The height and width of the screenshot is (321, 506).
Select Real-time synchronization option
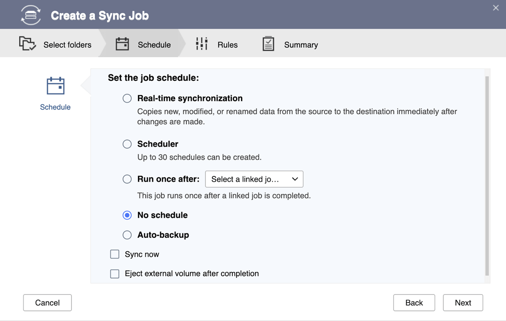click(127, 98)
